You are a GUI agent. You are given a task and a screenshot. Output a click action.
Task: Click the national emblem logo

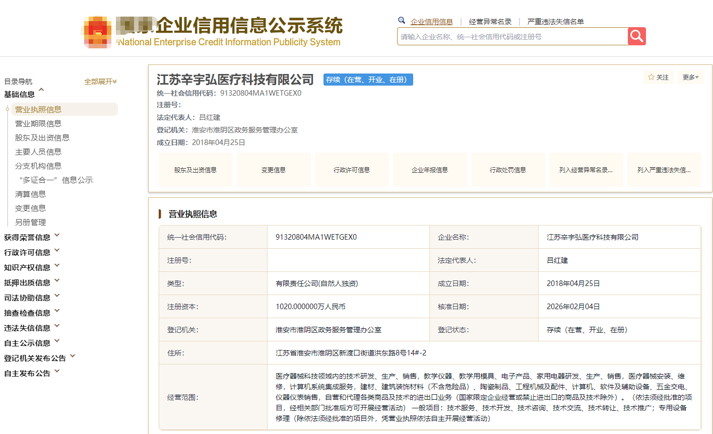(98, 33)
